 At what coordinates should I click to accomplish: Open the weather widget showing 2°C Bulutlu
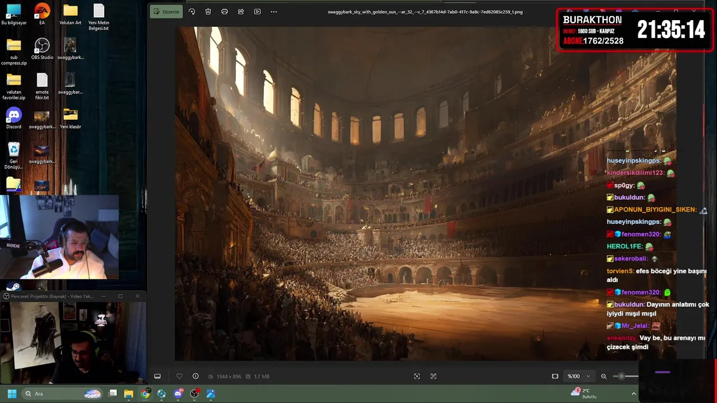583,393
